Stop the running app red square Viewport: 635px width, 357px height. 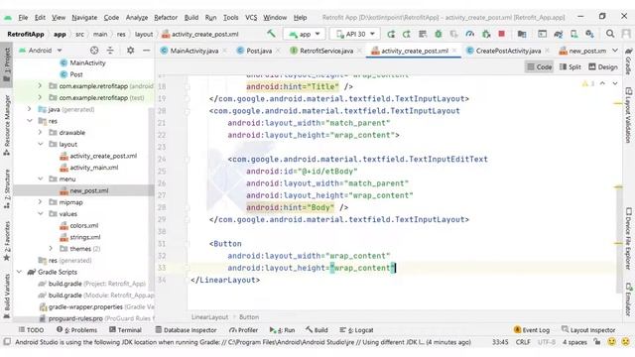(x=501, y=34)
